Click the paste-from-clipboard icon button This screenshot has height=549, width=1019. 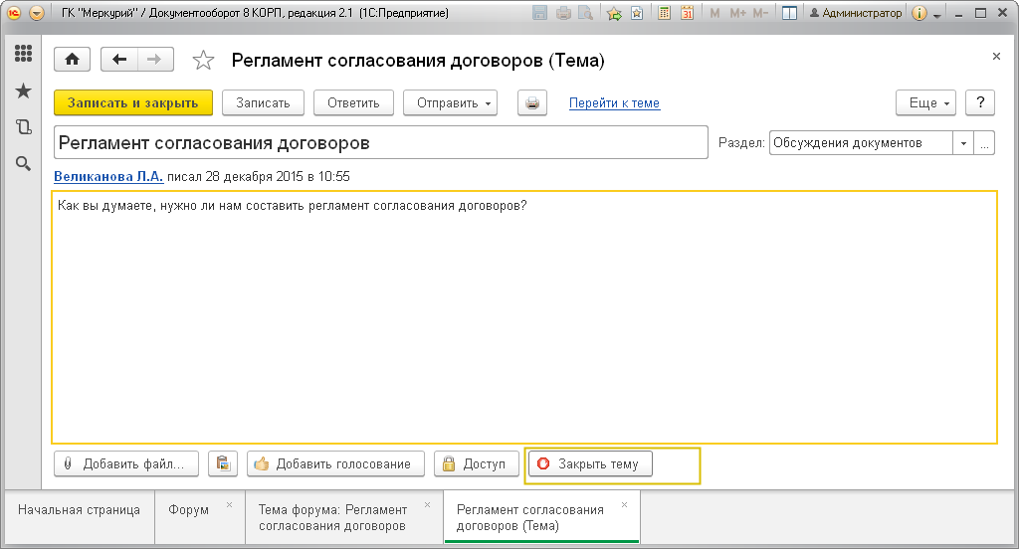(x=223, y=463)
